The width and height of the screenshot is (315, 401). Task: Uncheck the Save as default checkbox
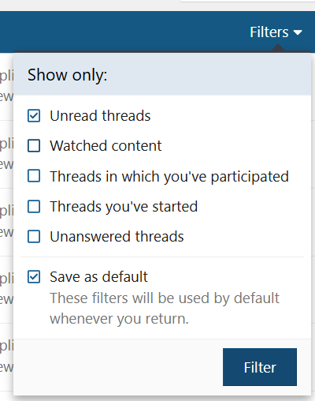pos(34,277)
